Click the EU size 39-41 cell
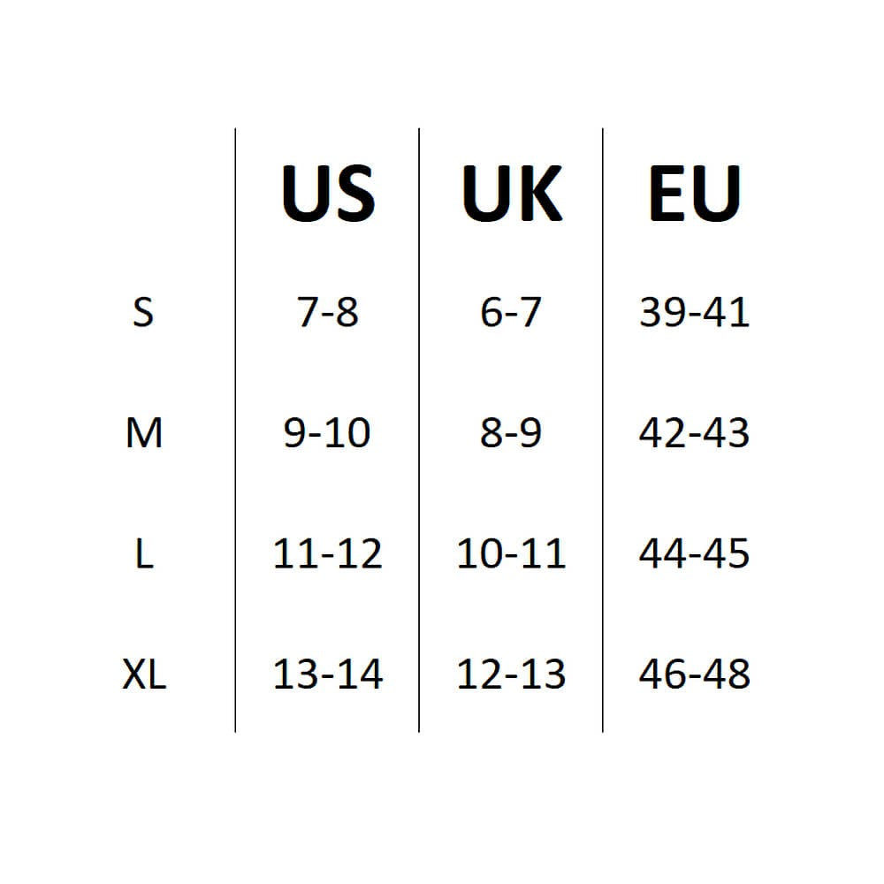 (x=694, y=312)
